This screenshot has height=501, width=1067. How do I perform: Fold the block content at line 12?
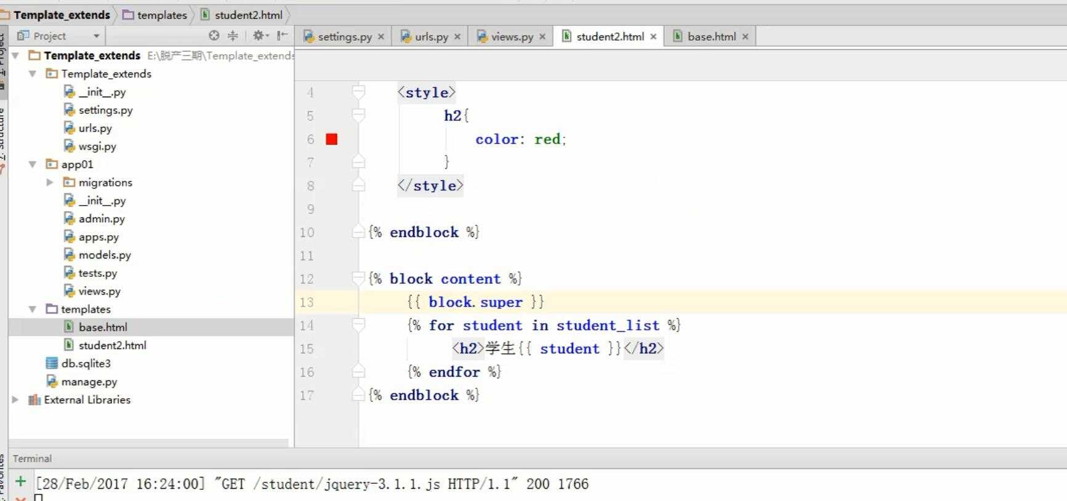(358, 279)
